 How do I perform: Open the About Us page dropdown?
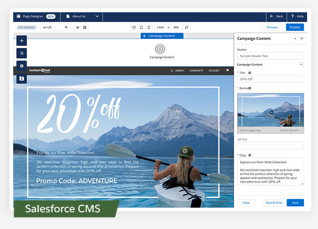coord(97,16)
